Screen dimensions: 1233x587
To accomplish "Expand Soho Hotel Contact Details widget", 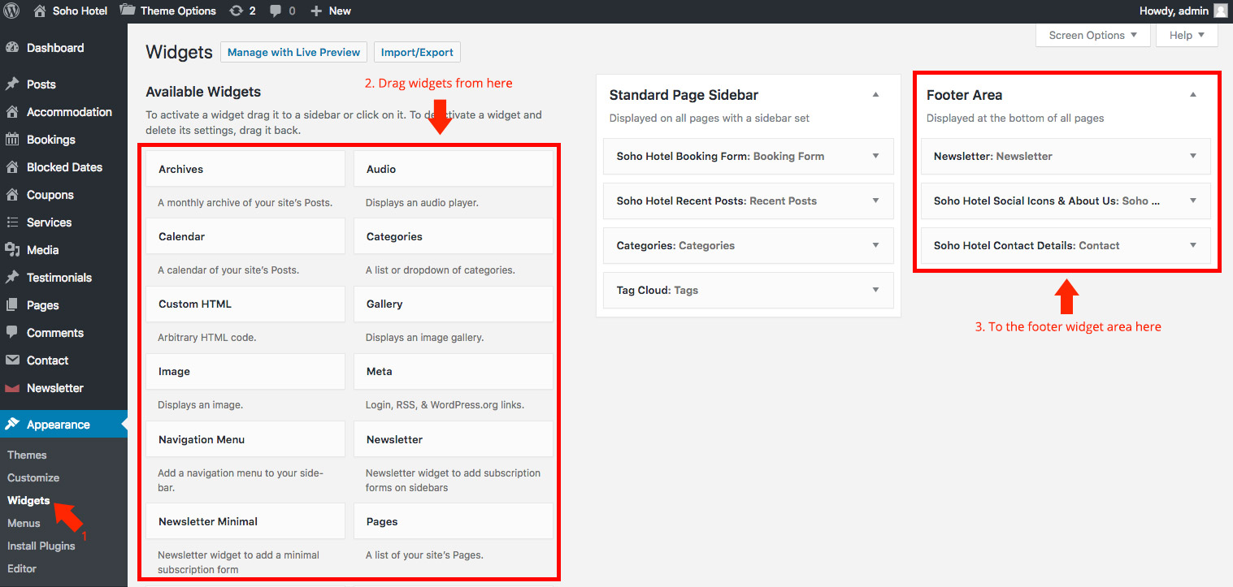I will pos(1192,245).
